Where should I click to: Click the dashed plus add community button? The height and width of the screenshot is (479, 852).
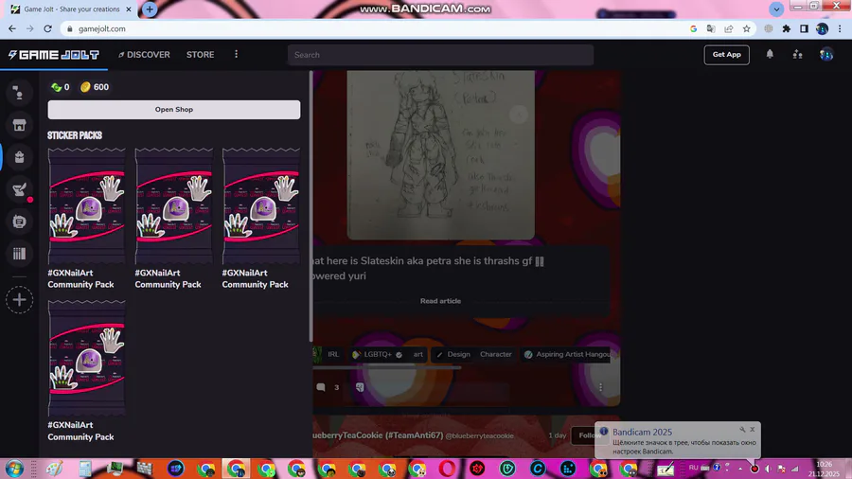(x=19, y=300)
